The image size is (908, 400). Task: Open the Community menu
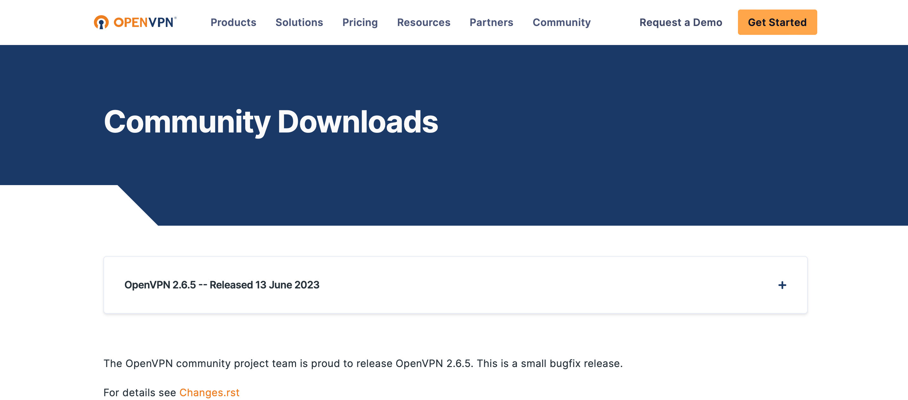coord(562,22)
